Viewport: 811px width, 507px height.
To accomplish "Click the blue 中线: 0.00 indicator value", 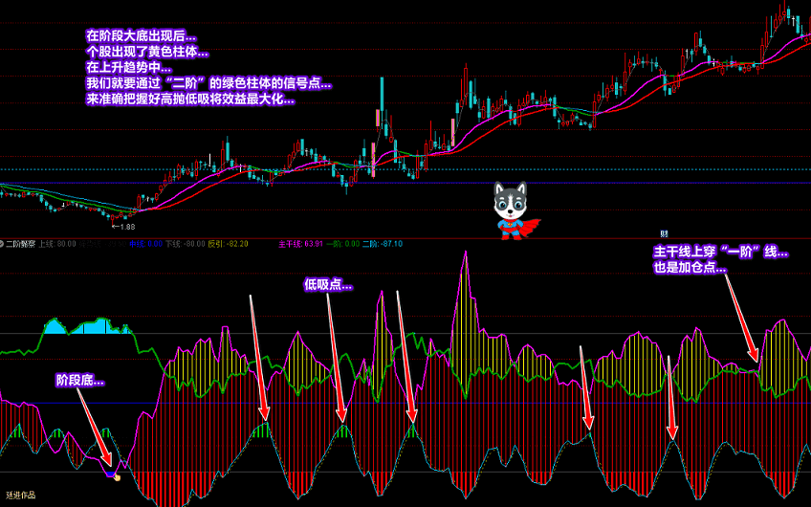I will click(146, 244).
